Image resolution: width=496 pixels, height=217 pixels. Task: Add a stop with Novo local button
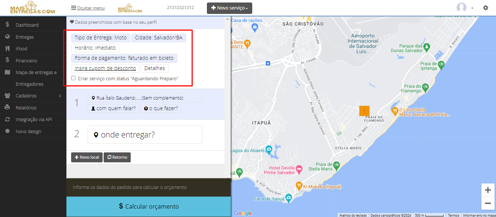[x=87, y=157]
